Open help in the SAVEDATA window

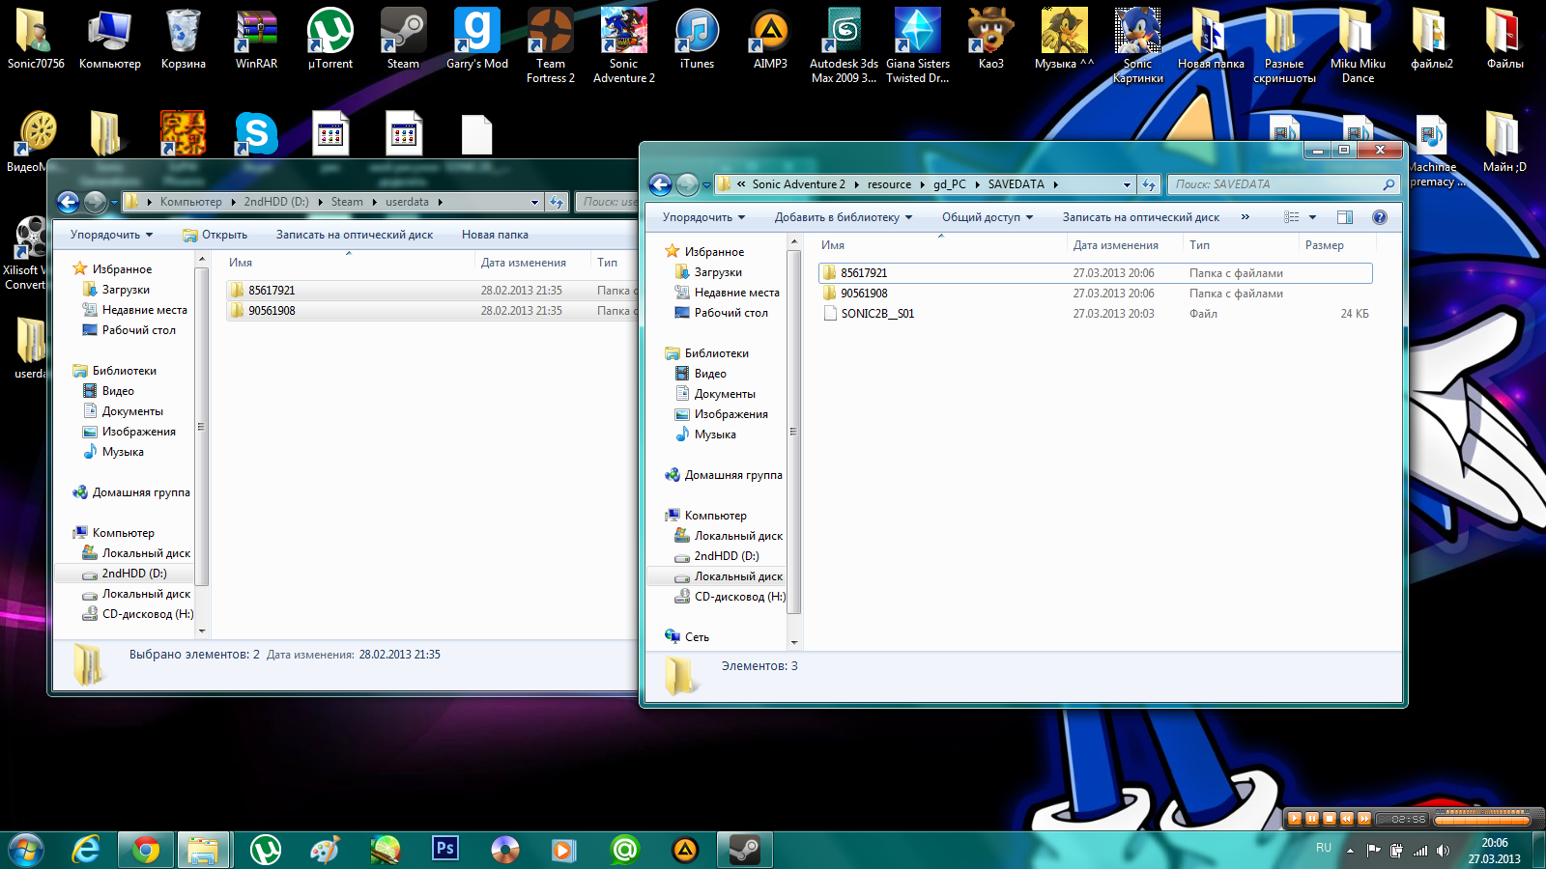tap(1380, 217)
